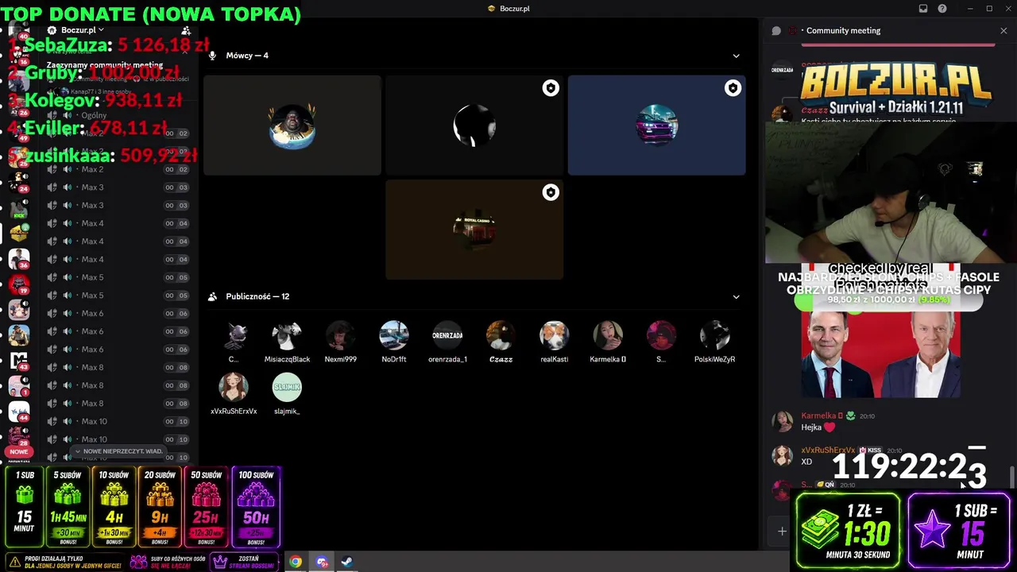Click the red NOWE pill in server list

point(18,451)
